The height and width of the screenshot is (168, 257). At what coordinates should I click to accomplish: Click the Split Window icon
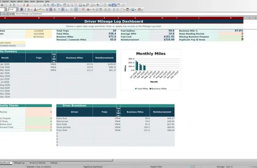[118, 5]
